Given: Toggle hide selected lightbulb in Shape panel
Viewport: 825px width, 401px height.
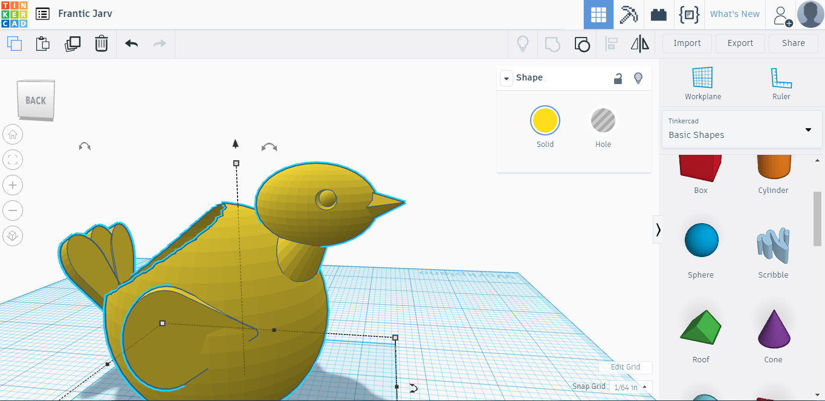Looking at the screenshot, I should [x=638, y=78].
